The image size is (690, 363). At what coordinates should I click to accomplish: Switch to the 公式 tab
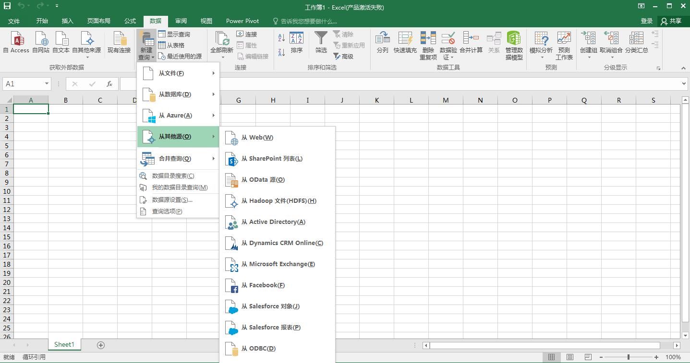click(x=130, y=21)
